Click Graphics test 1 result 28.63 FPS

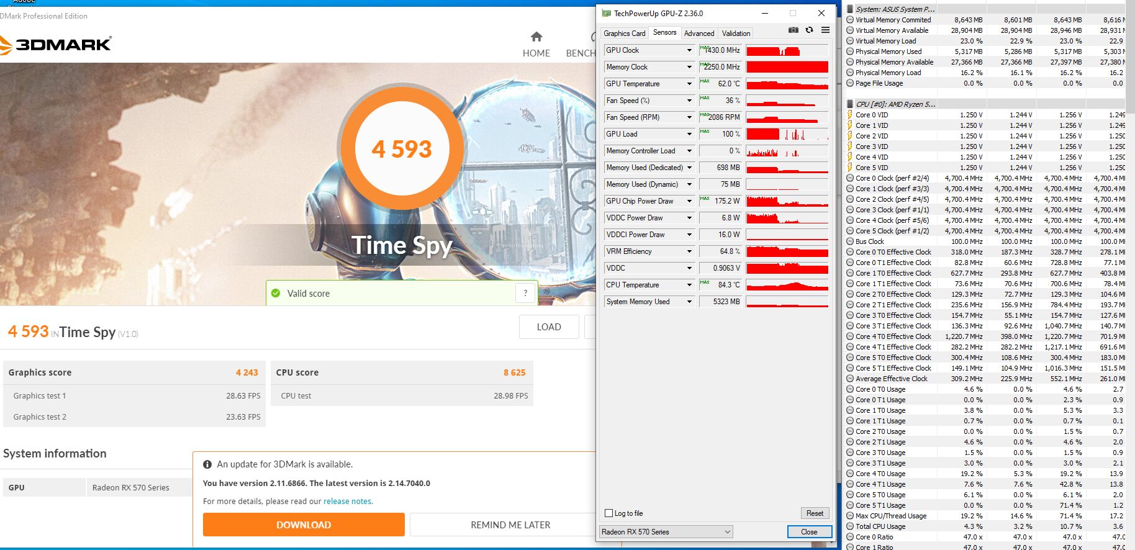click(243, 395)
